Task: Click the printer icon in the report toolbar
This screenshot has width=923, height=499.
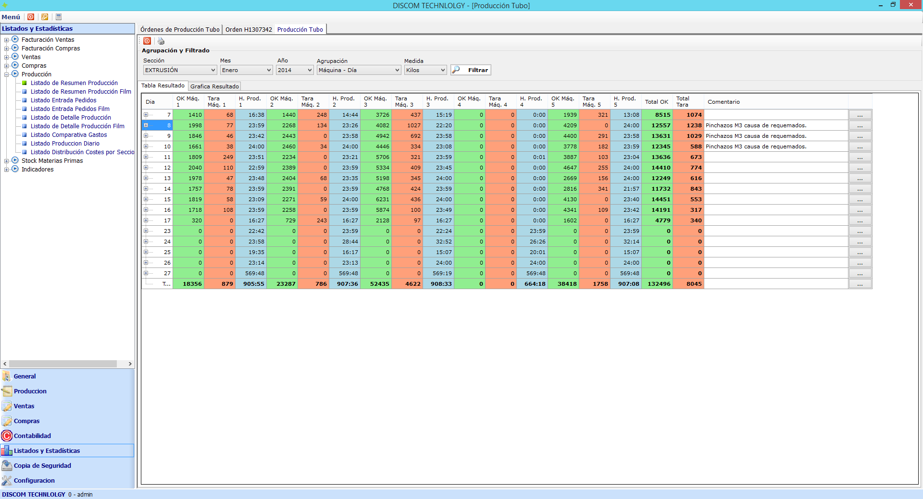Action: (x=161, y=41)
